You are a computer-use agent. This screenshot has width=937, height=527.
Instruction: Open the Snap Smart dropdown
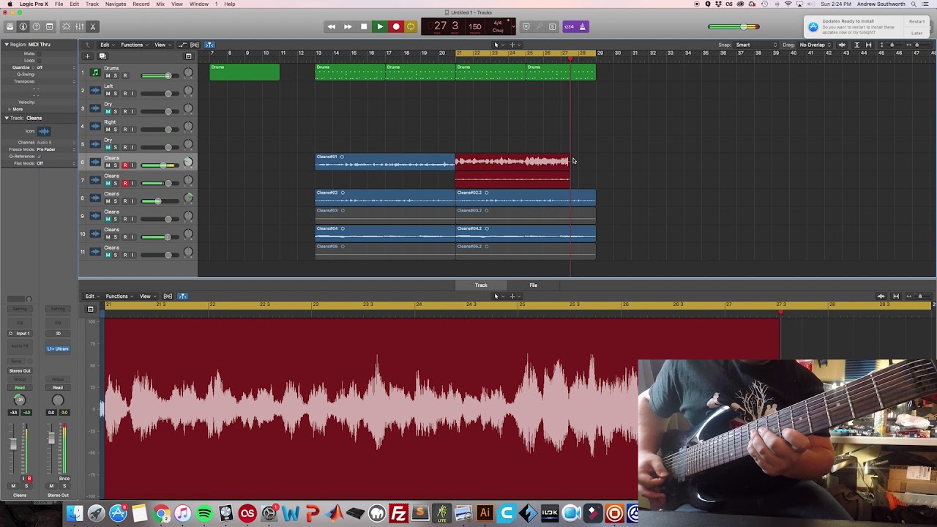[x=756, y=45]
